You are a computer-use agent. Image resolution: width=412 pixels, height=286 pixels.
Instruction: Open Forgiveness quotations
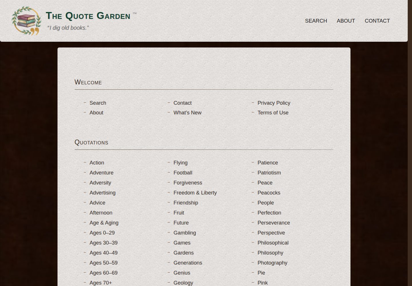(188, 183)
